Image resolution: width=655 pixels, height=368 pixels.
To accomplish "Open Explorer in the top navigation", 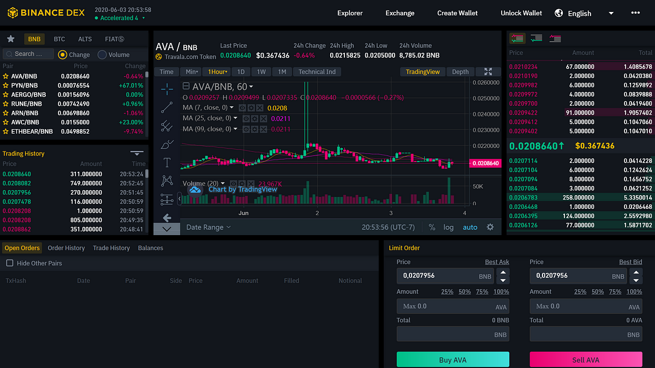I will (350, 13).
